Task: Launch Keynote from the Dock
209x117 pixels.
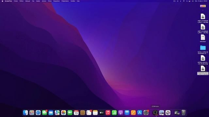Action: [x=127, y=113]
